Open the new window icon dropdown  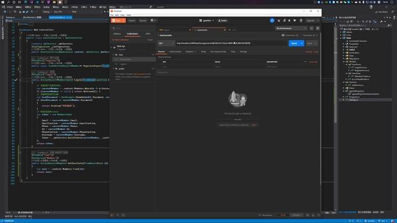[x=153, y=20]
